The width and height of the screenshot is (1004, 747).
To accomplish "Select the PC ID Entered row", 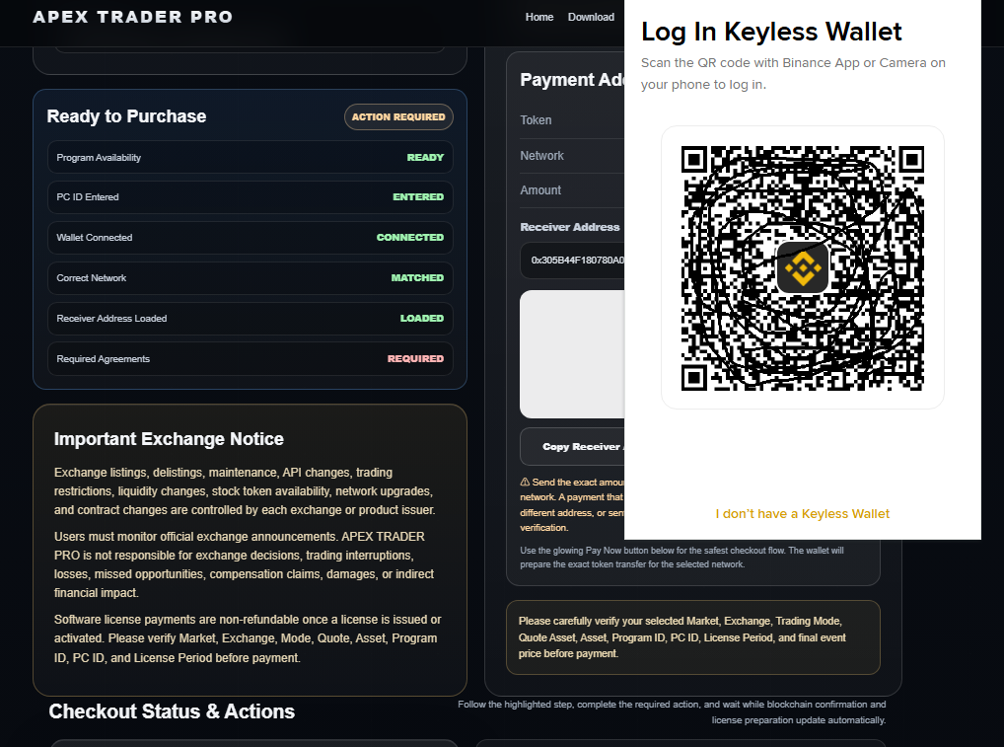I will pyautogui.click(x=251, y=197).
